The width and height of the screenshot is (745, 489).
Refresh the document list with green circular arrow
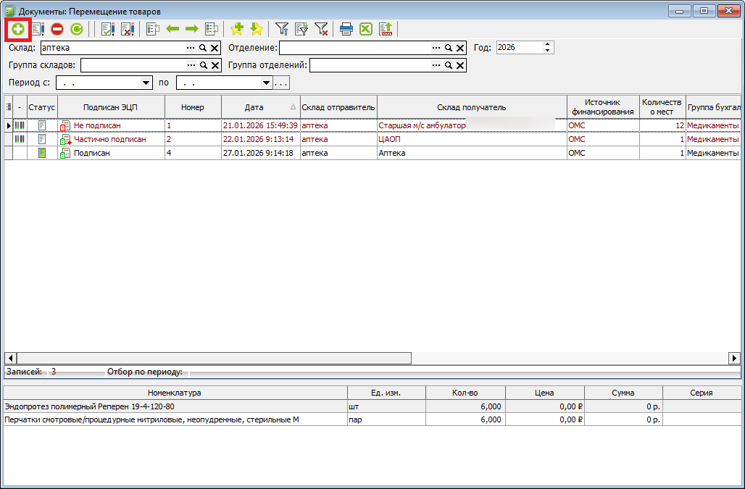[77, 30]
